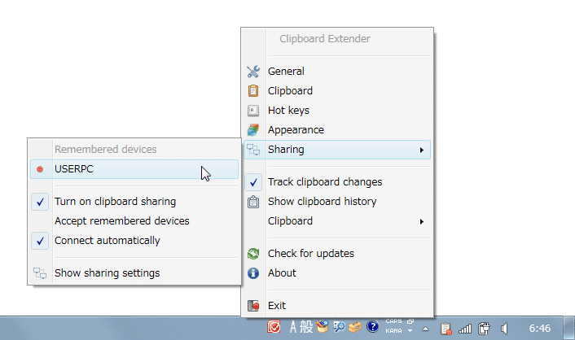Choose Show sharing settings
The height and width of the screenshot is (340, 575).
[x=134, y=273]
